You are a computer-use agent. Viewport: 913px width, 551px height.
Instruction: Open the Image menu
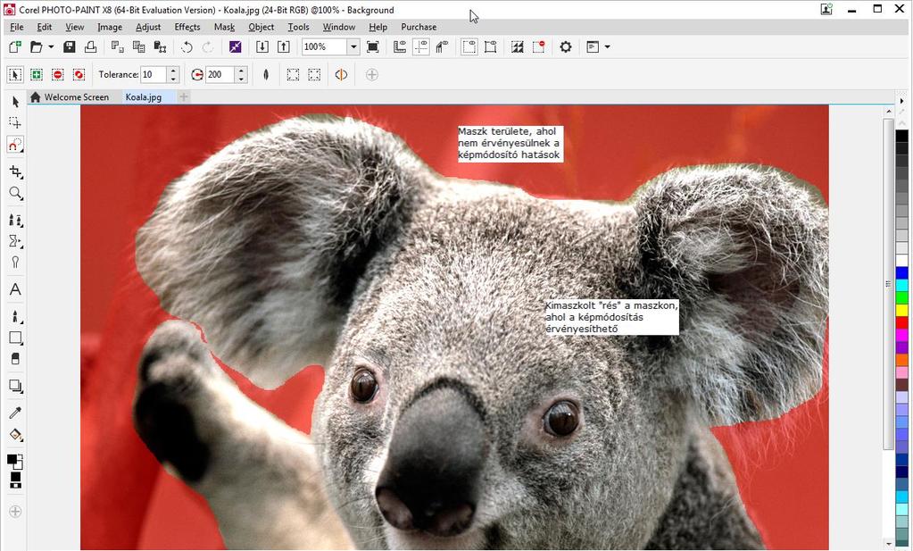(110, 27)
